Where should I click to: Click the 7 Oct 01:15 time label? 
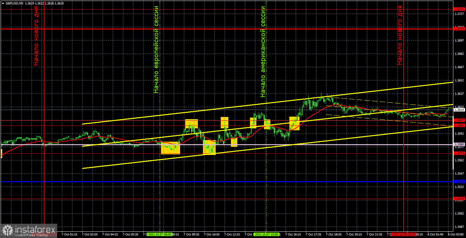pyautogui.click(x=70, y=235)
